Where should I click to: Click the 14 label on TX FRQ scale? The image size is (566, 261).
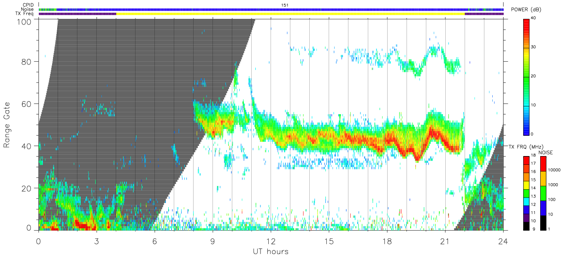534,188
